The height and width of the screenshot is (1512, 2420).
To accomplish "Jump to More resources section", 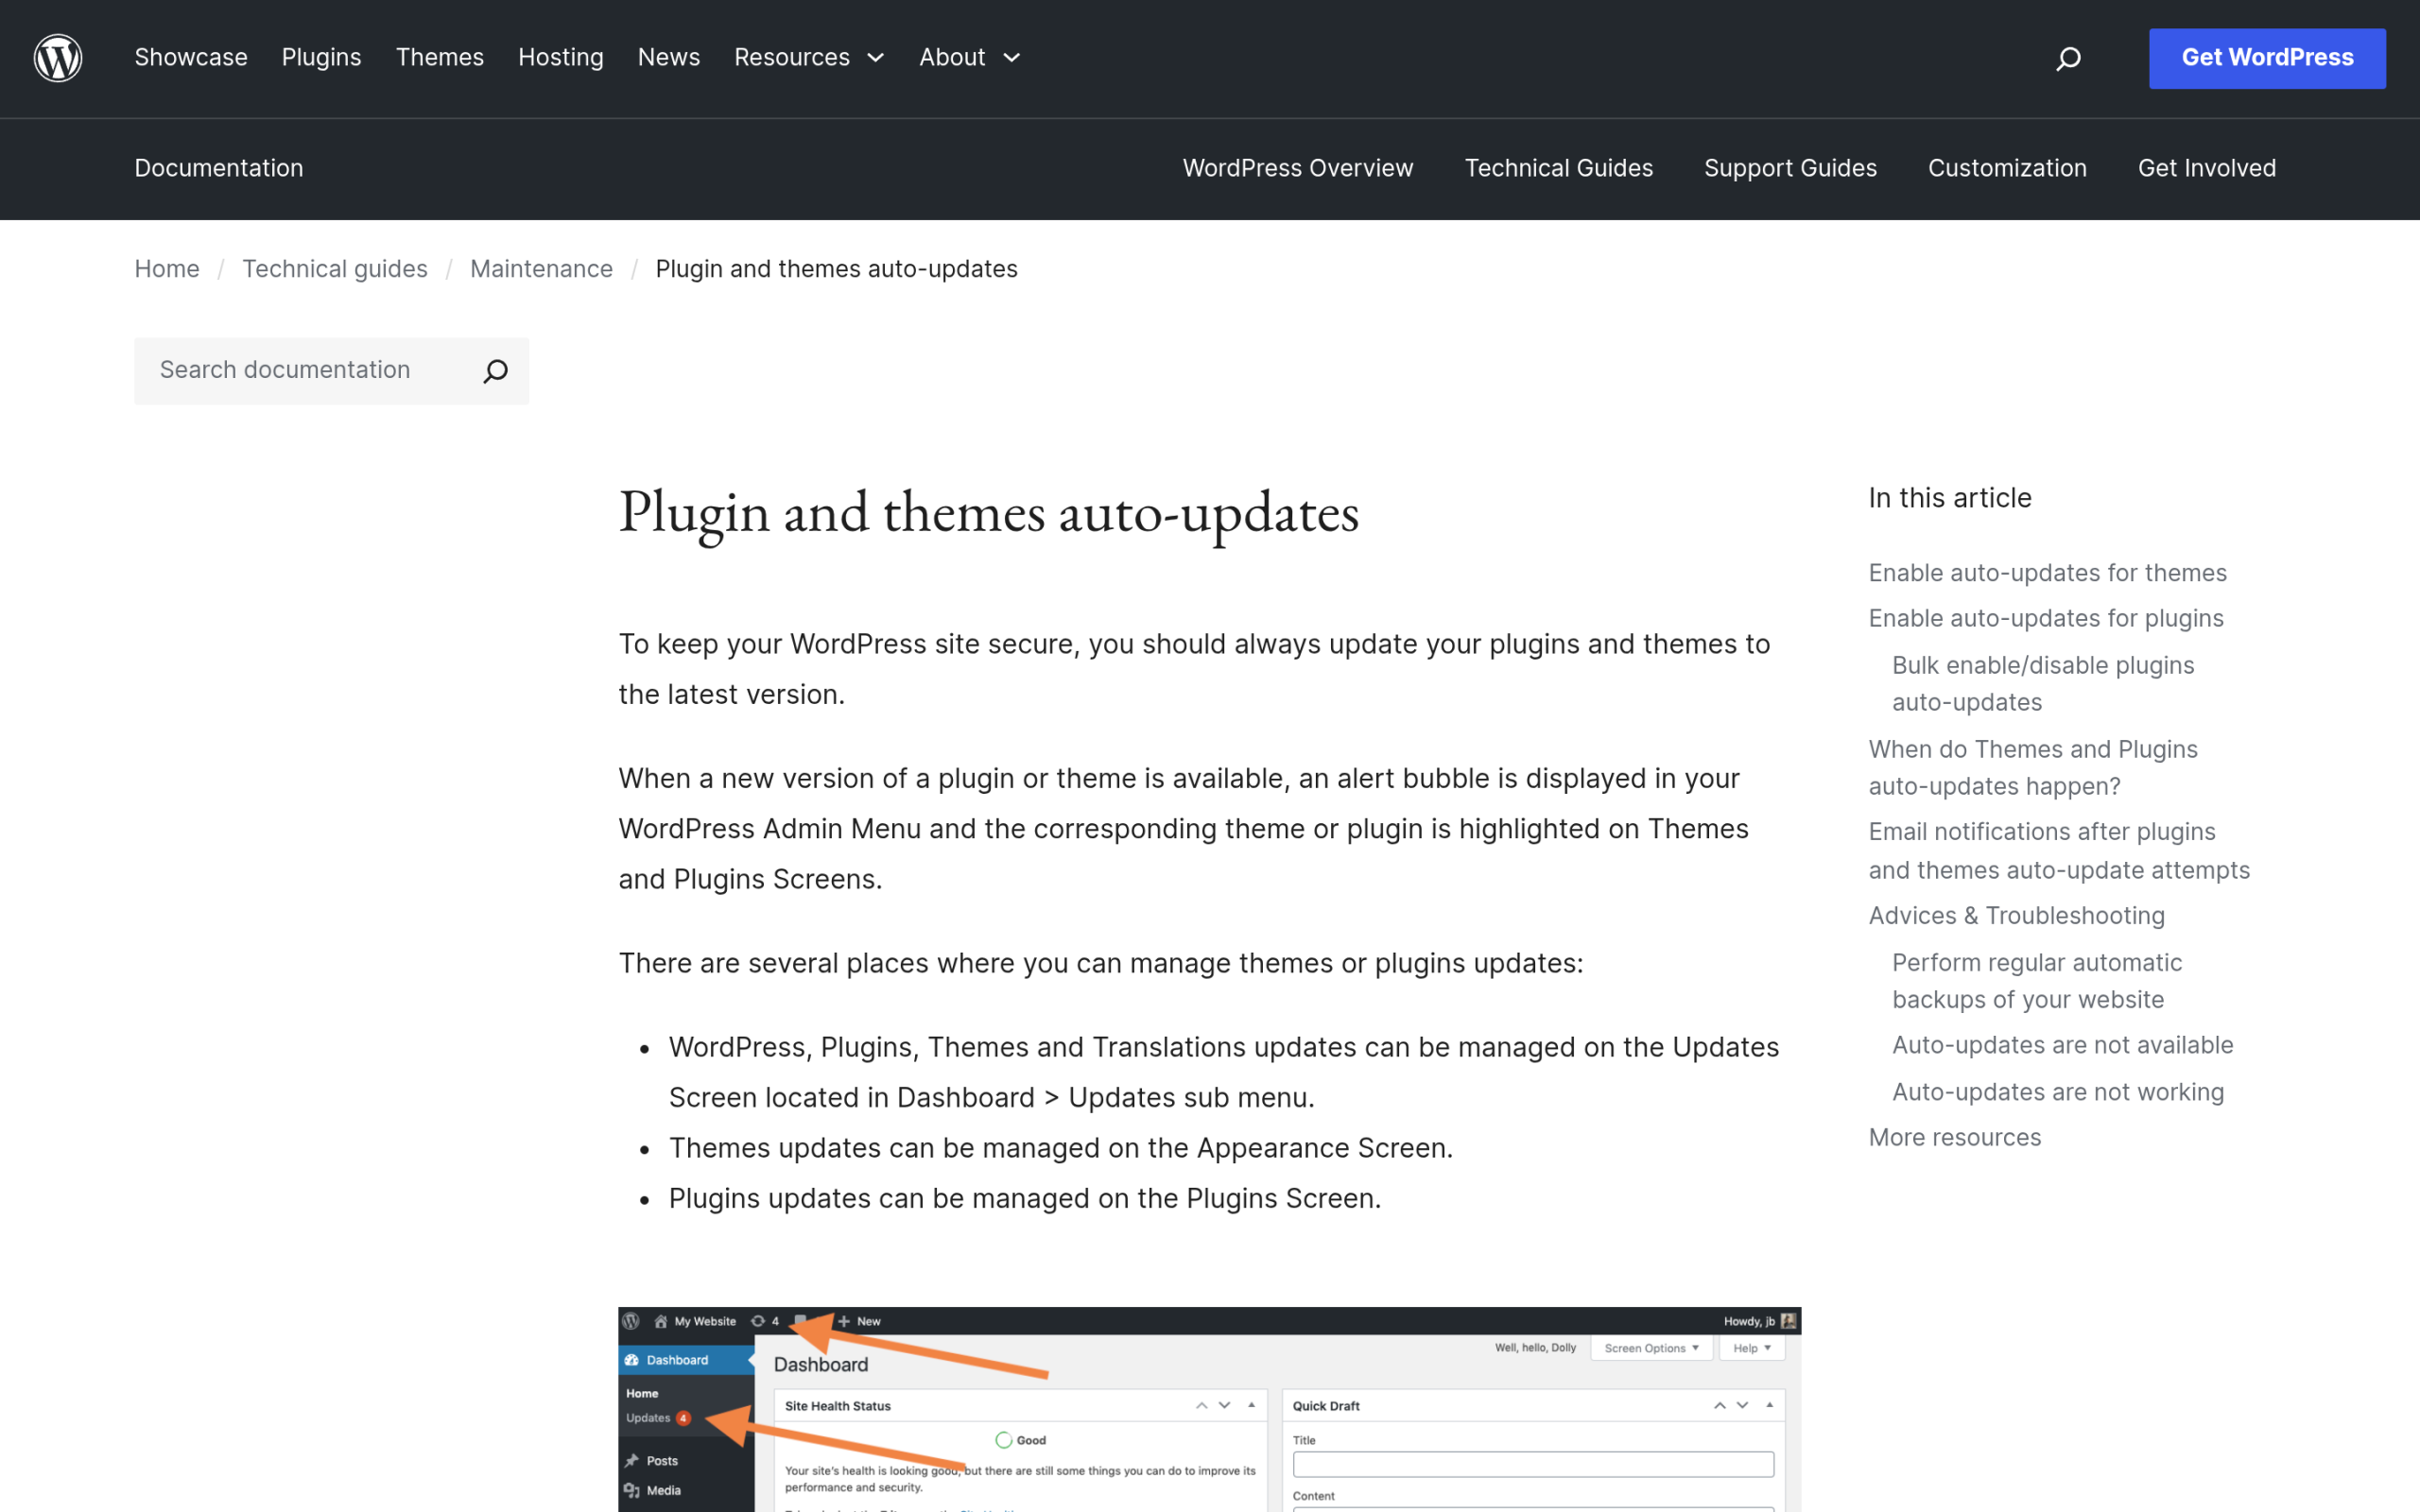I will tap(1954, 1137).
